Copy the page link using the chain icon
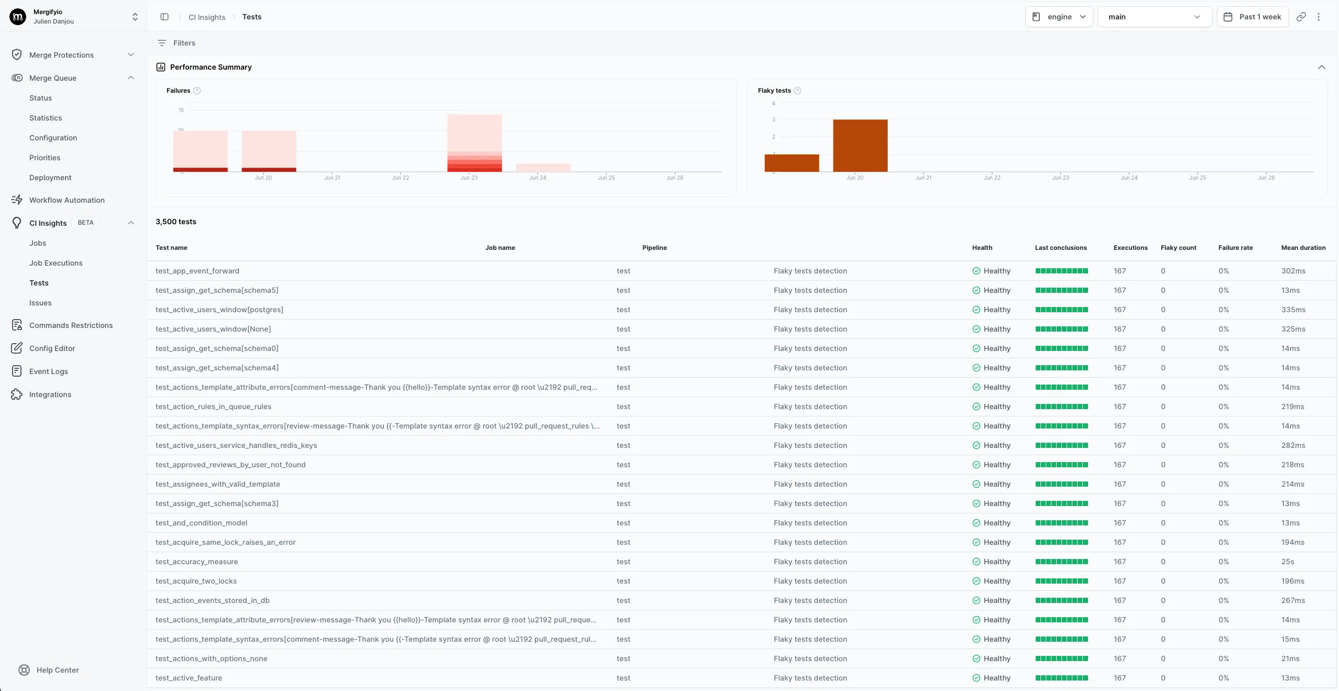The image size is (1339, 691). pyautogui.click(x=1301, y=16)
